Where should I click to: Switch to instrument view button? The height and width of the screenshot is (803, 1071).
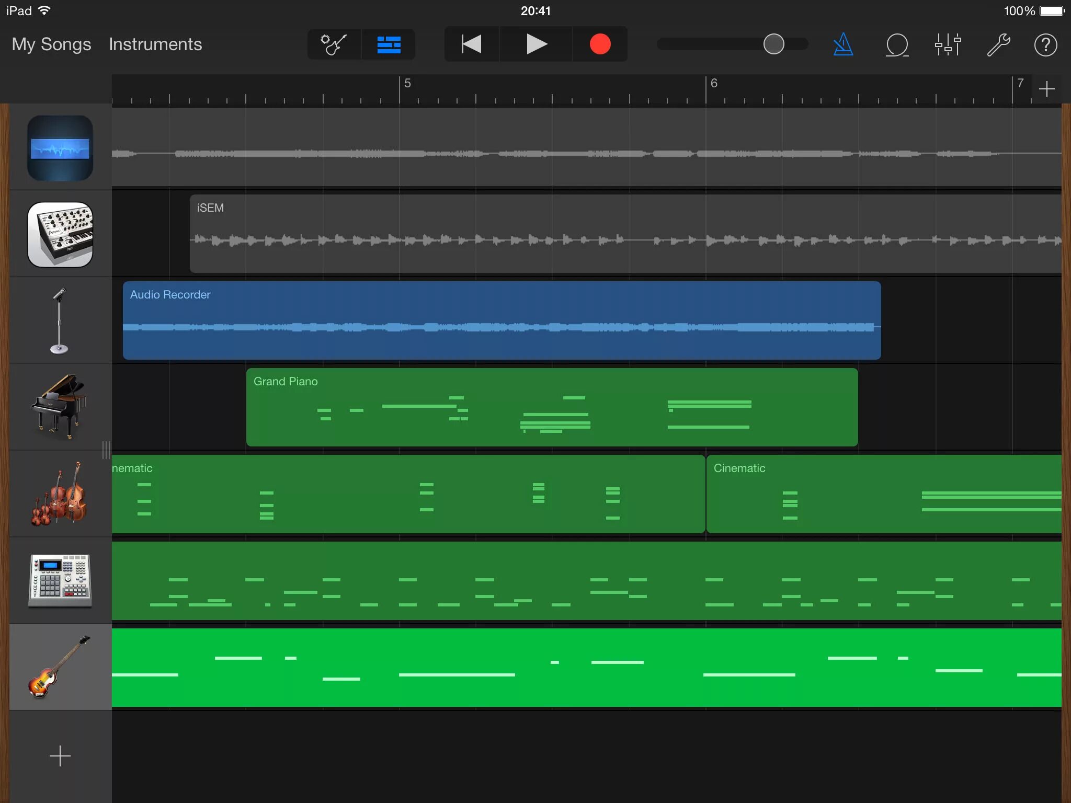[334, 44]
